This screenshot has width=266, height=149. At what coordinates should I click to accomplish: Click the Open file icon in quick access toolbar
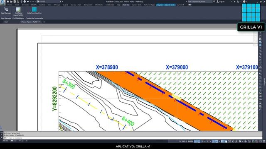coord(11,2)
